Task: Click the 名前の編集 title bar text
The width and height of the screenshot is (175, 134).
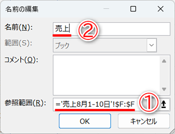Action: (22, 9)
